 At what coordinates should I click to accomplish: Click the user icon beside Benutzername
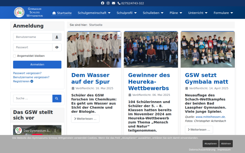point(57,37)
